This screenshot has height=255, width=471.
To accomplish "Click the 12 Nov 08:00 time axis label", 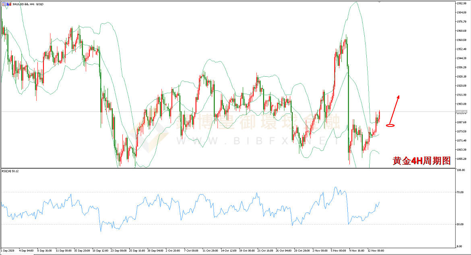I will tap(375, 250).
